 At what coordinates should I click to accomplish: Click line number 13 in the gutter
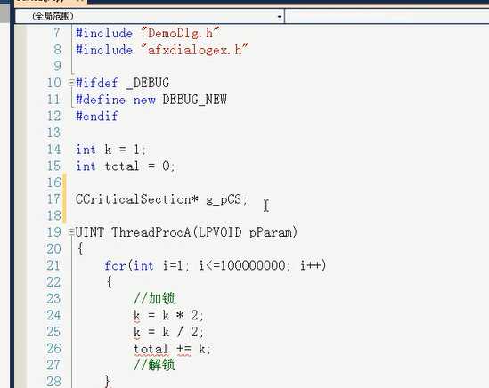point(53,133)
